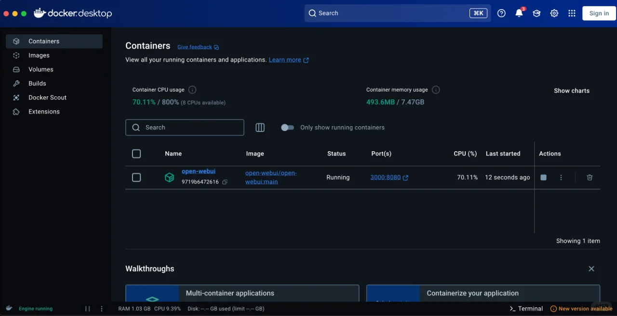617x316 pixels.
Task: Click the top global Search bar
Action: tap(398, 13)
